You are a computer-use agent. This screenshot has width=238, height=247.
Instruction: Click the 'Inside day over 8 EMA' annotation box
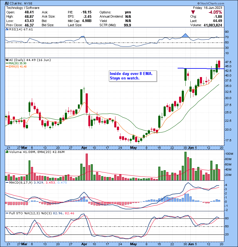(x=133, y=76)
